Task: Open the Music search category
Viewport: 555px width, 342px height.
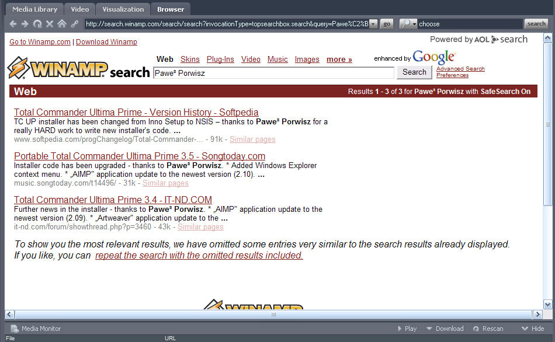Action: coord(277,59)
